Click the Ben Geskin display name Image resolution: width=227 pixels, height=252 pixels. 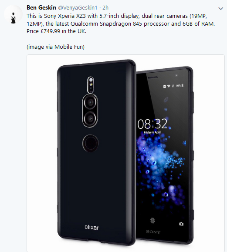41,7
